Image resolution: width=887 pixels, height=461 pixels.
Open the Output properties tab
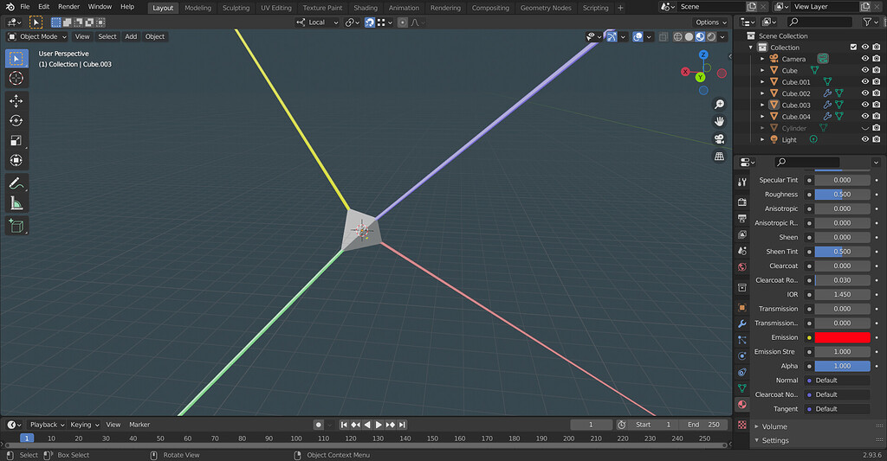(742, 218)
